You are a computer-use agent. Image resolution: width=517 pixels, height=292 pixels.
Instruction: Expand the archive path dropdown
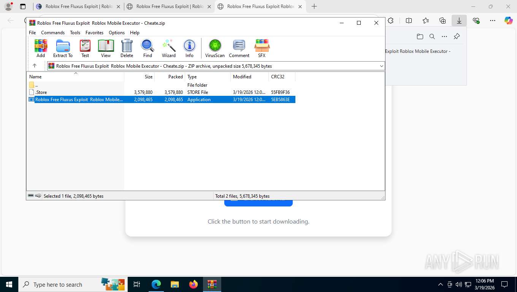(381, 66)
